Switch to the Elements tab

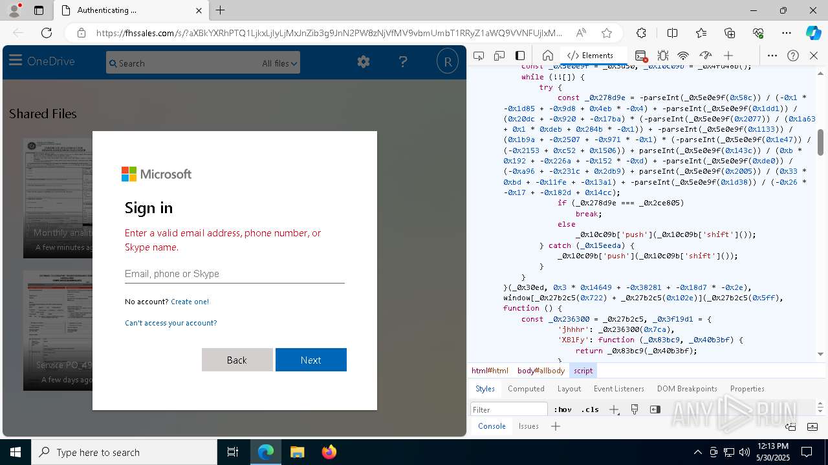pyautogui.click(x=590, y=56)
